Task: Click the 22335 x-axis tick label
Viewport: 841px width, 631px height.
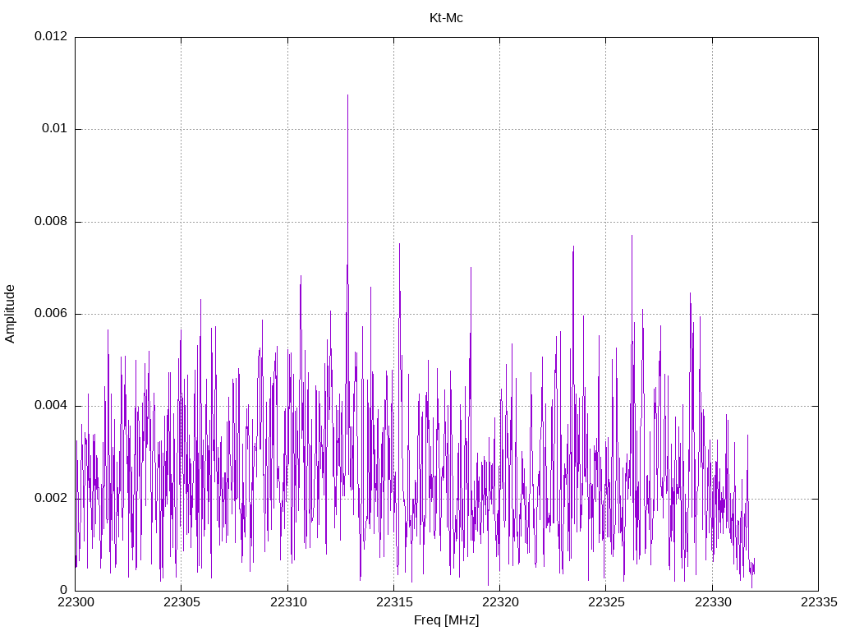Action: [819, 602]
